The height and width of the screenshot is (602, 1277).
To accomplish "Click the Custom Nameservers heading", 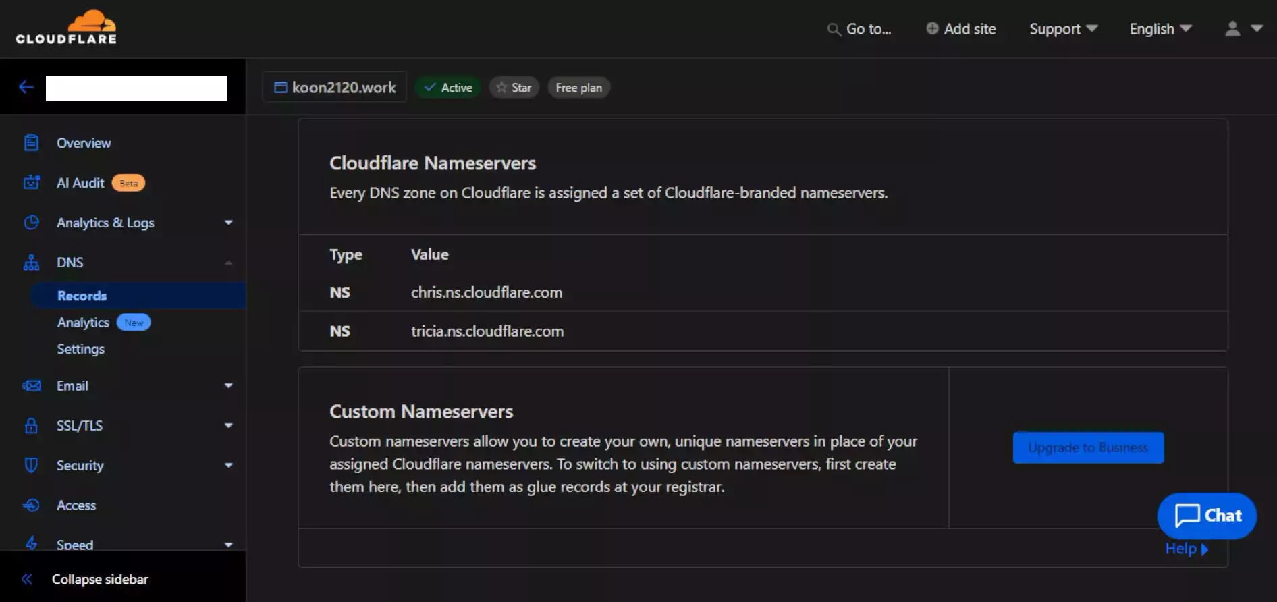I will [x=421, y=412].
